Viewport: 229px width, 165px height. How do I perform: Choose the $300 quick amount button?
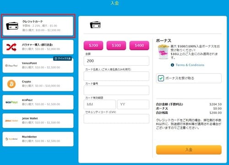point(116,45)
